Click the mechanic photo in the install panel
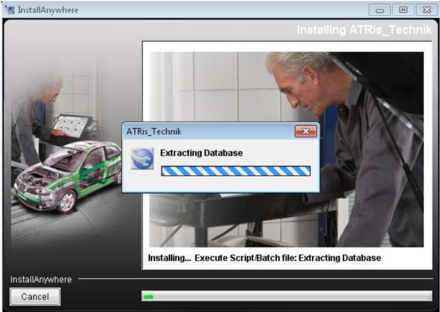The width and height of the screenshot is (440, 312). pos(286,149)
